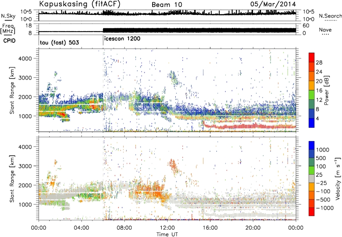
Task: Click the 4 tick on power colorbar
Action: (x=318, y=118)
